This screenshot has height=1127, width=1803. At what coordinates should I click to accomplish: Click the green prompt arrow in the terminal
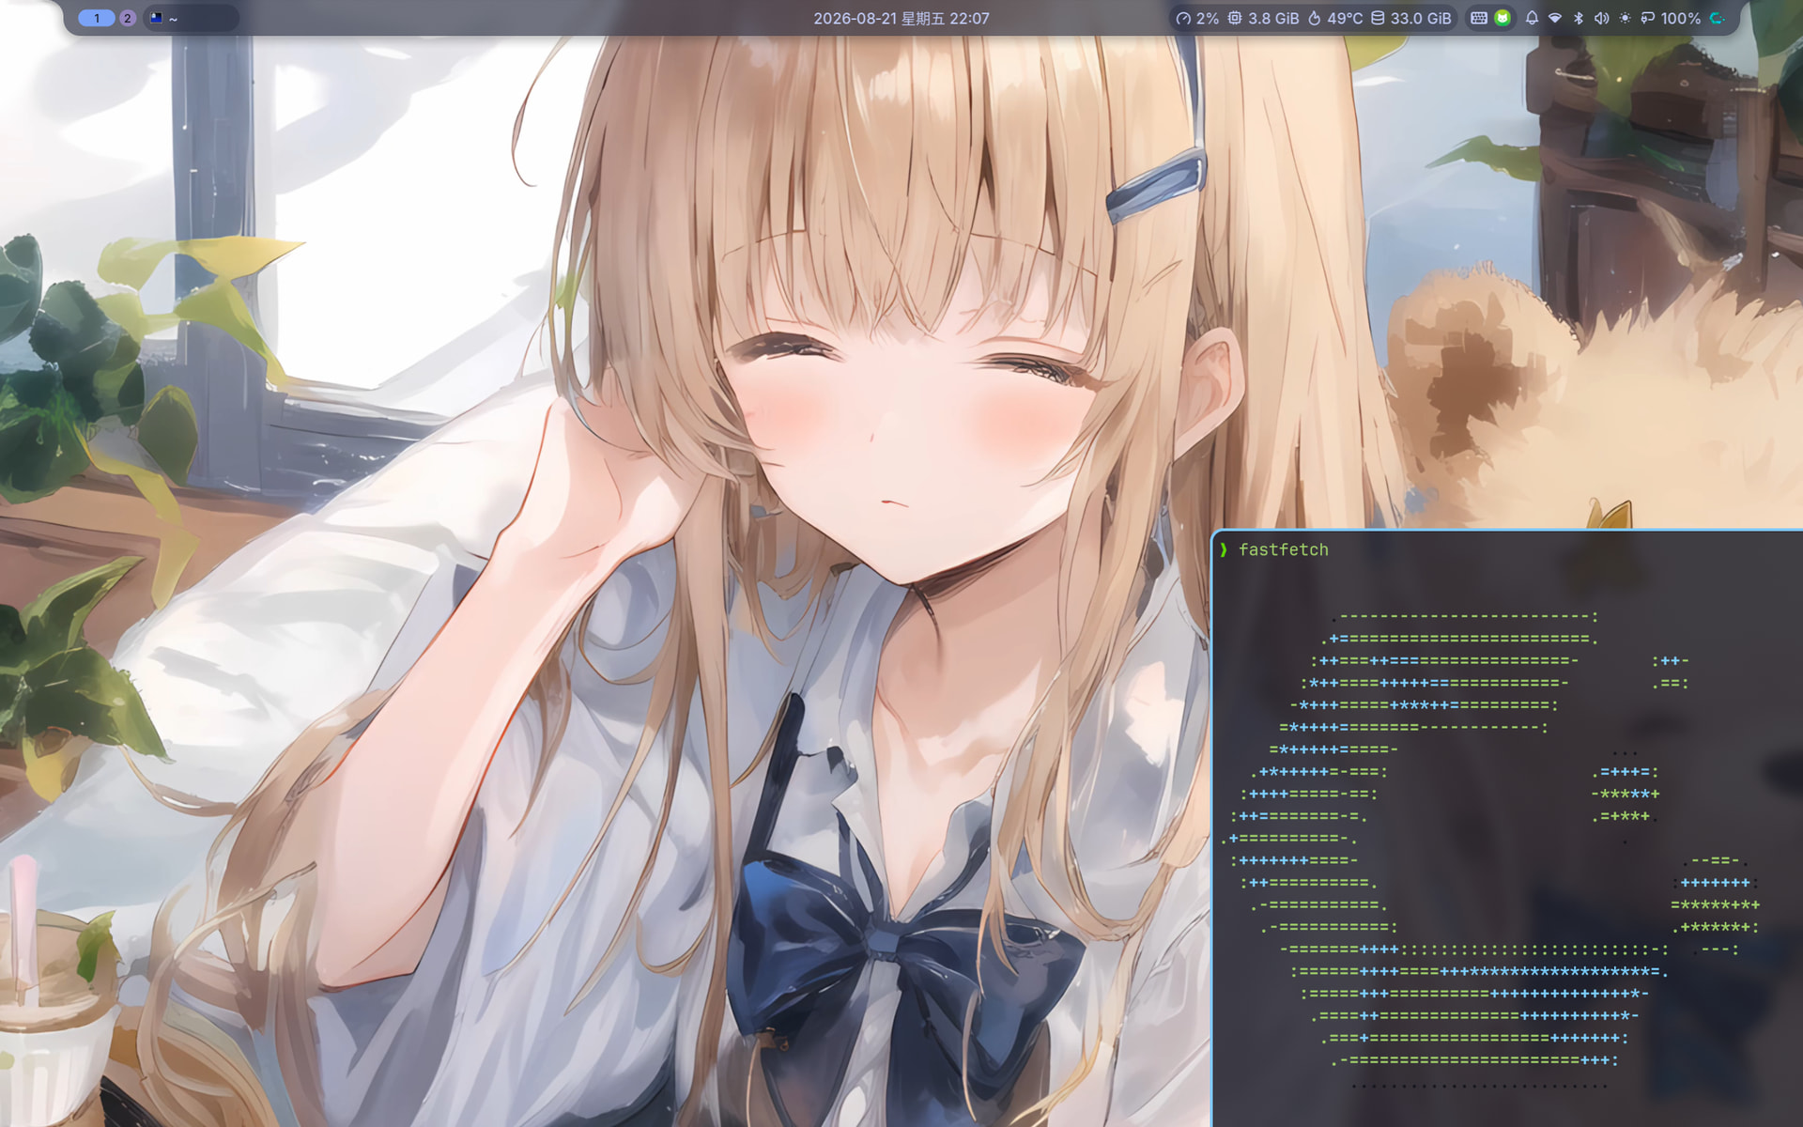1224,549
